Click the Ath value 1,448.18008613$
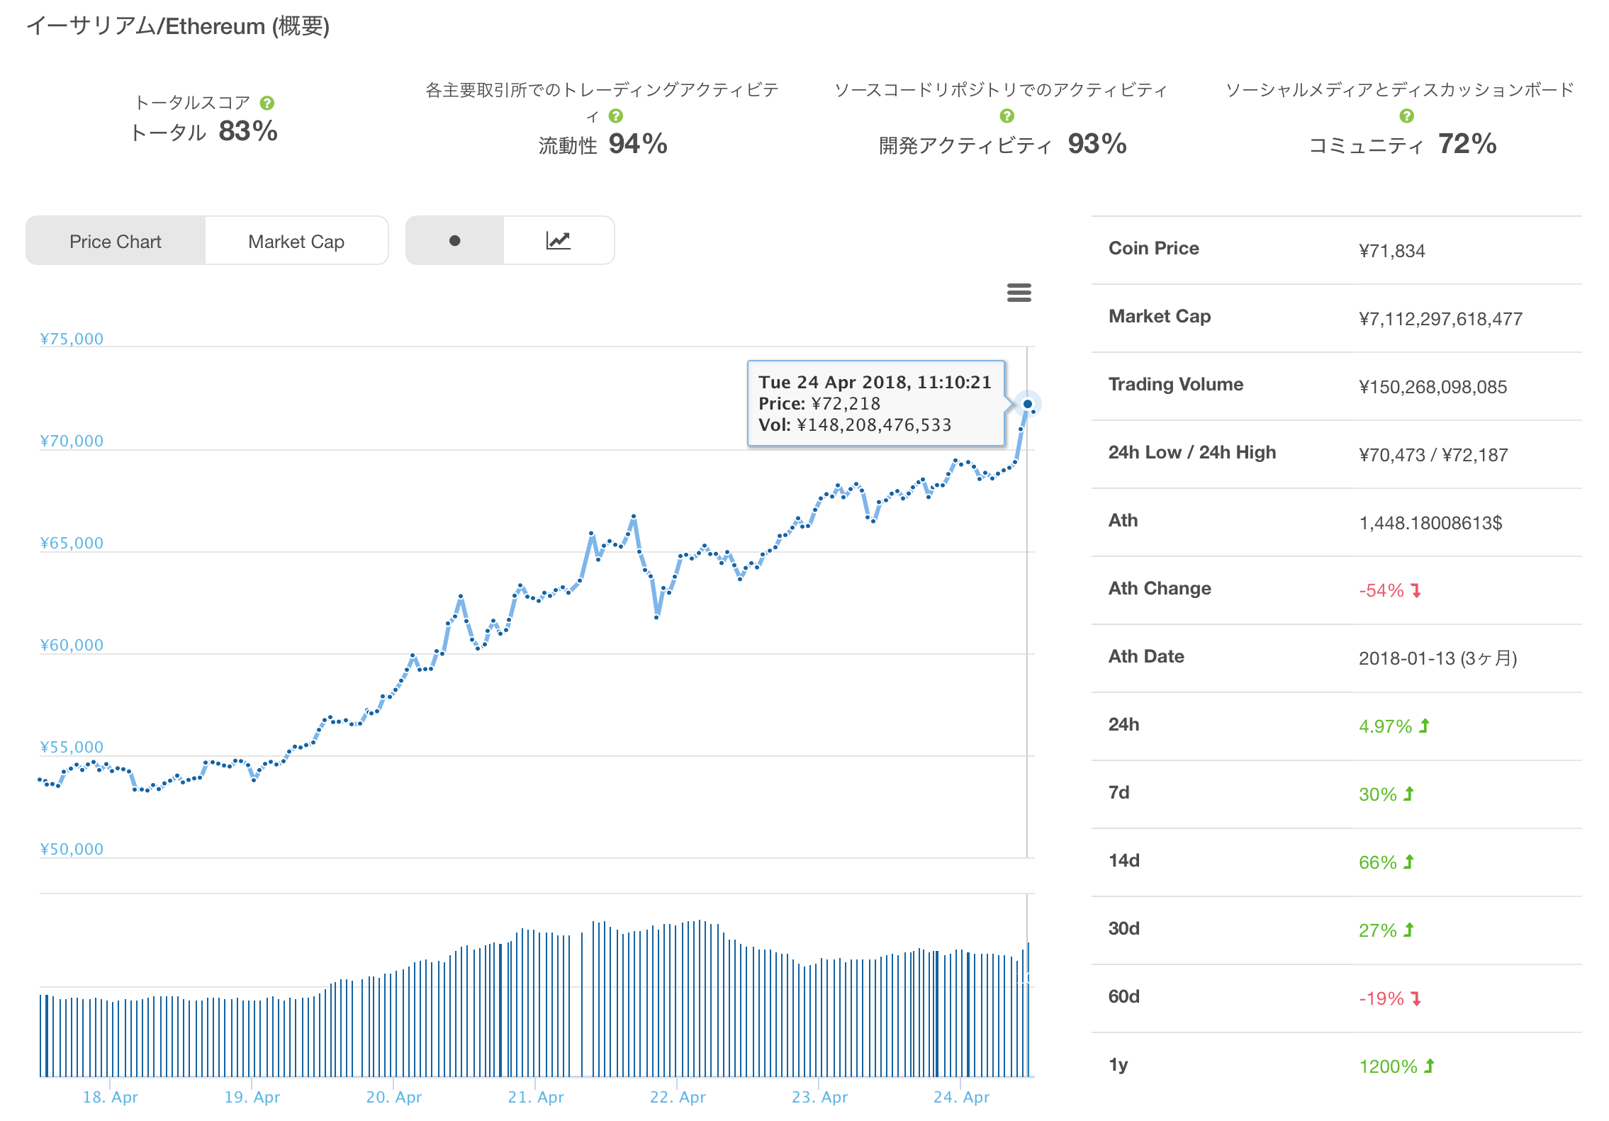Viewport: 1609px width, 1121px height. [1430, 523]
